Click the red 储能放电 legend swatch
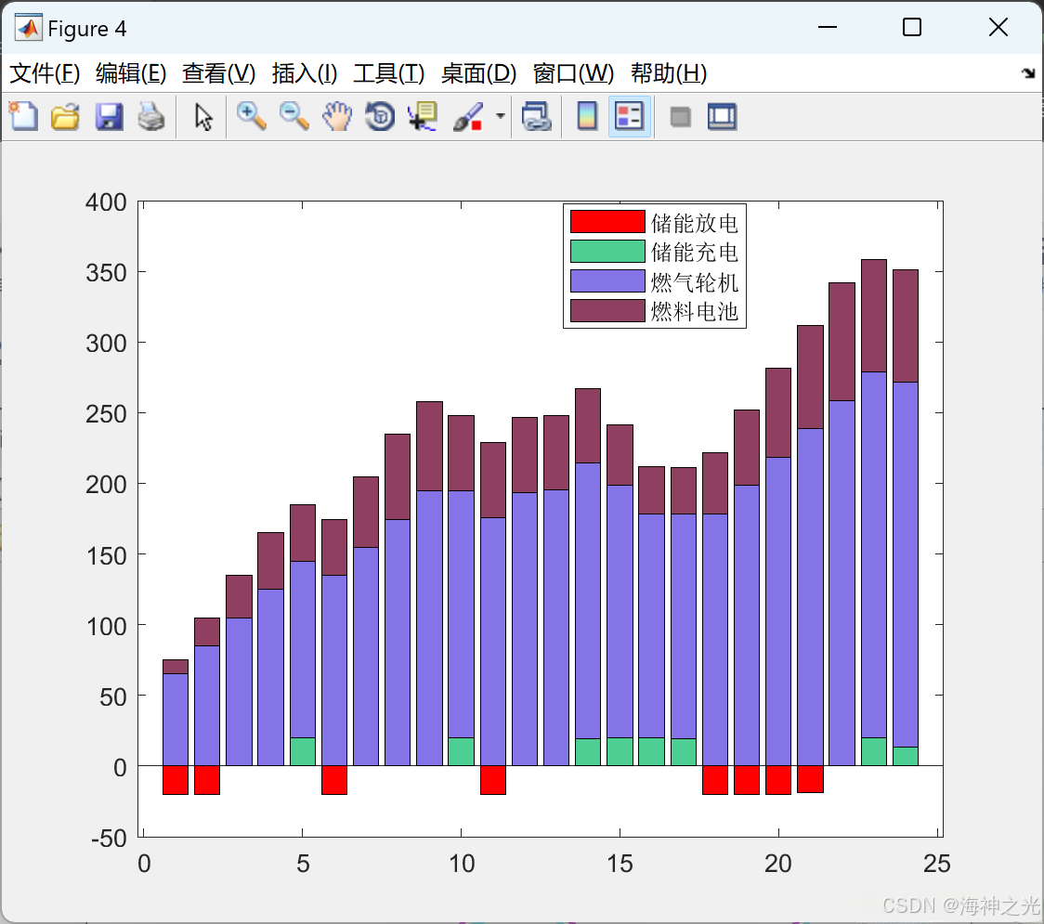 pos(607,222)
